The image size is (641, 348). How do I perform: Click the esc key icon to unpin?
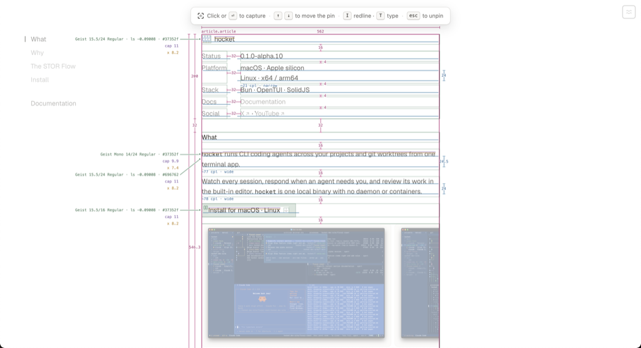(x=413, y=16)
